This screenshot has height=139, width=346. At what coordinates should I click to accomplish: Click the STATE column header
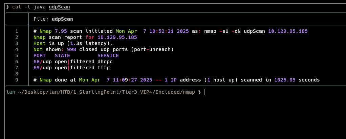pos(62,55)
